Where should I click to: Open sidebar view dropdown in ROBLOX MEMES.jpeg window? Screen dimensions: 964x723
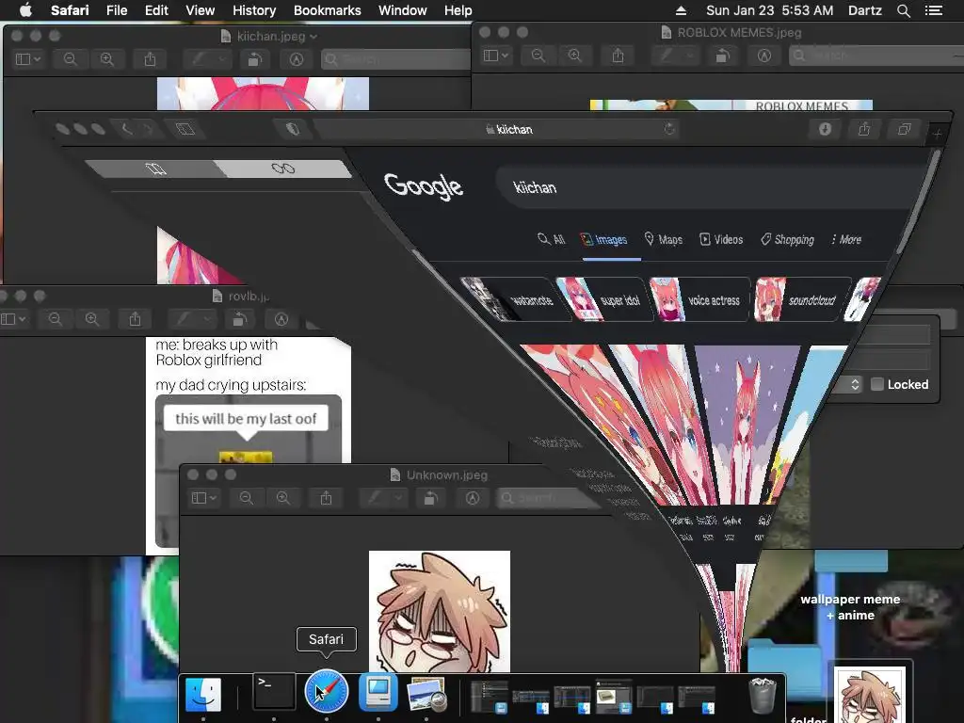(x=496, y=56)
